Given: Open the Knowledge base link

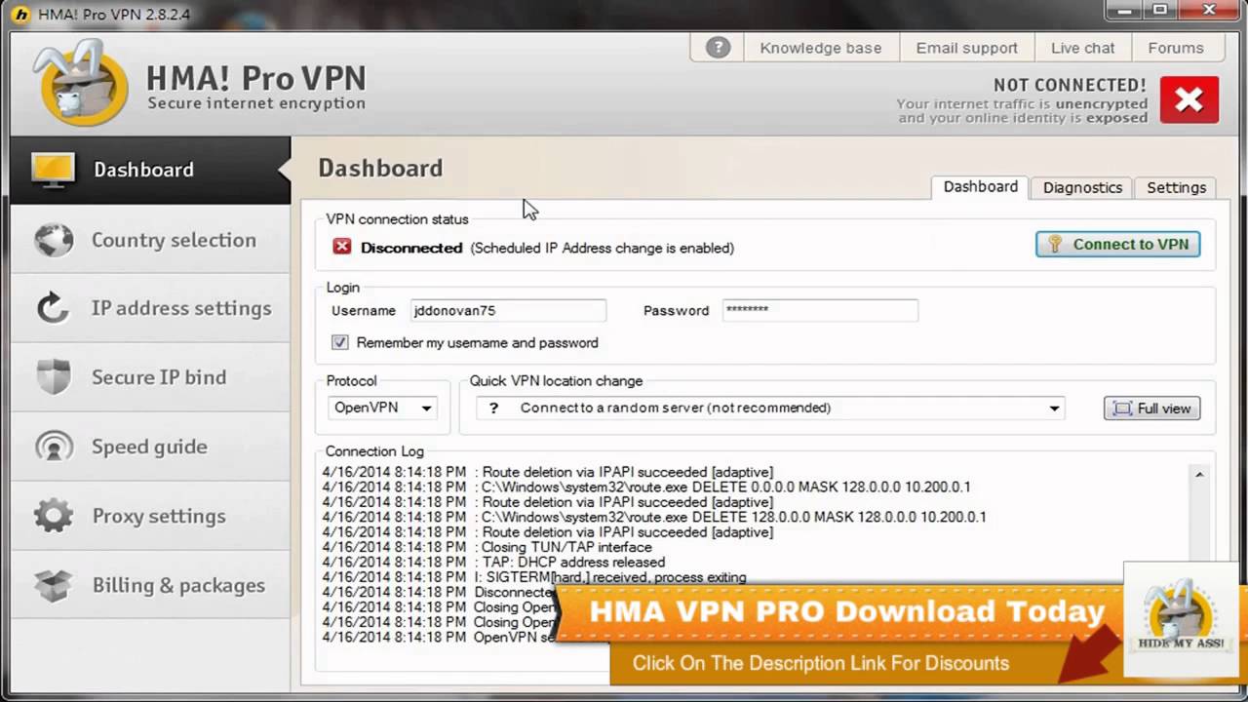Looking at the screenshot, I should click(820, 48).
